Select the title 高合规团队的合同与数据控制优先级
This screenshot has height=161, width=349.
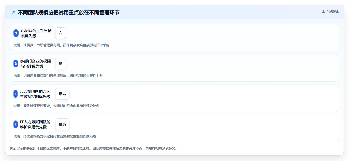pos(35,94)
